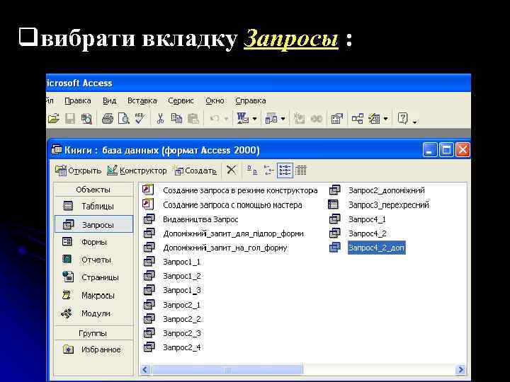Select Допоміжний_запит_на_гол_форму query
Screen dimensions: 510x382
tap(215, 248)
